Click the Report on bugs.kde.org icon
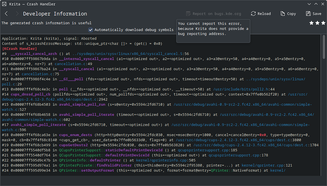The height and width of the screenshot is (186, 327). [189, 13]
